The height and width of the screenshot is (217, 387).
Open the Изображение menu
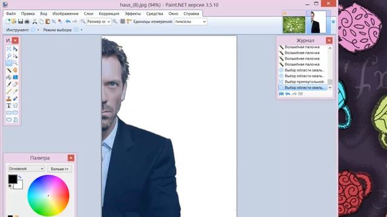(x=65, y=13)
